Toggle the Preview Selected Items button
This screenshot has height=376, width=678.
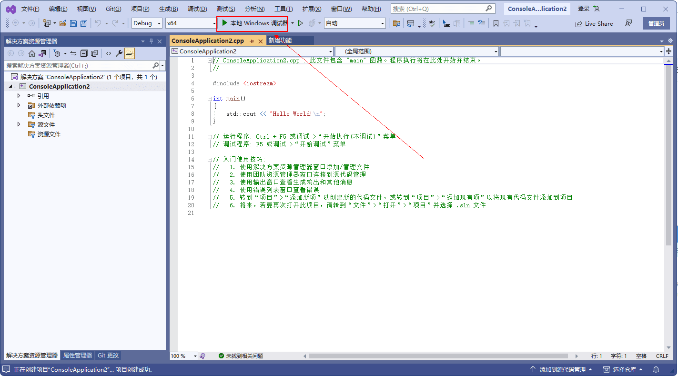pos(130,53)
